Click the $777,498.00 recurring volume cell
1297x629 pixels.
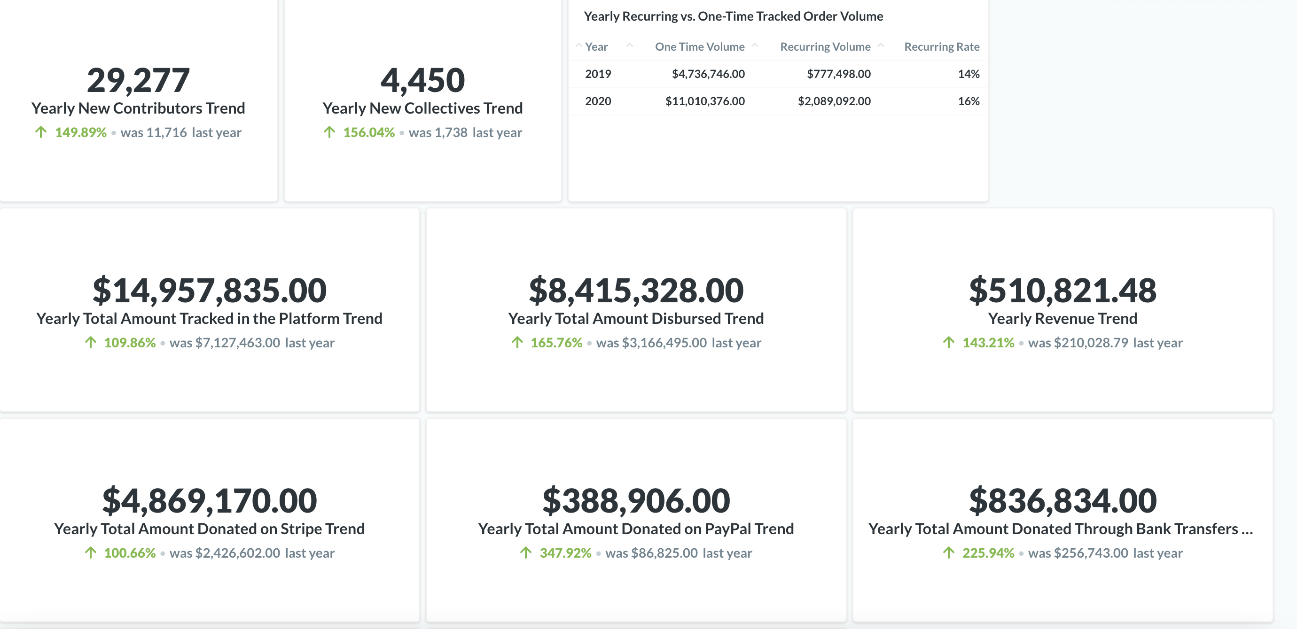838,74
